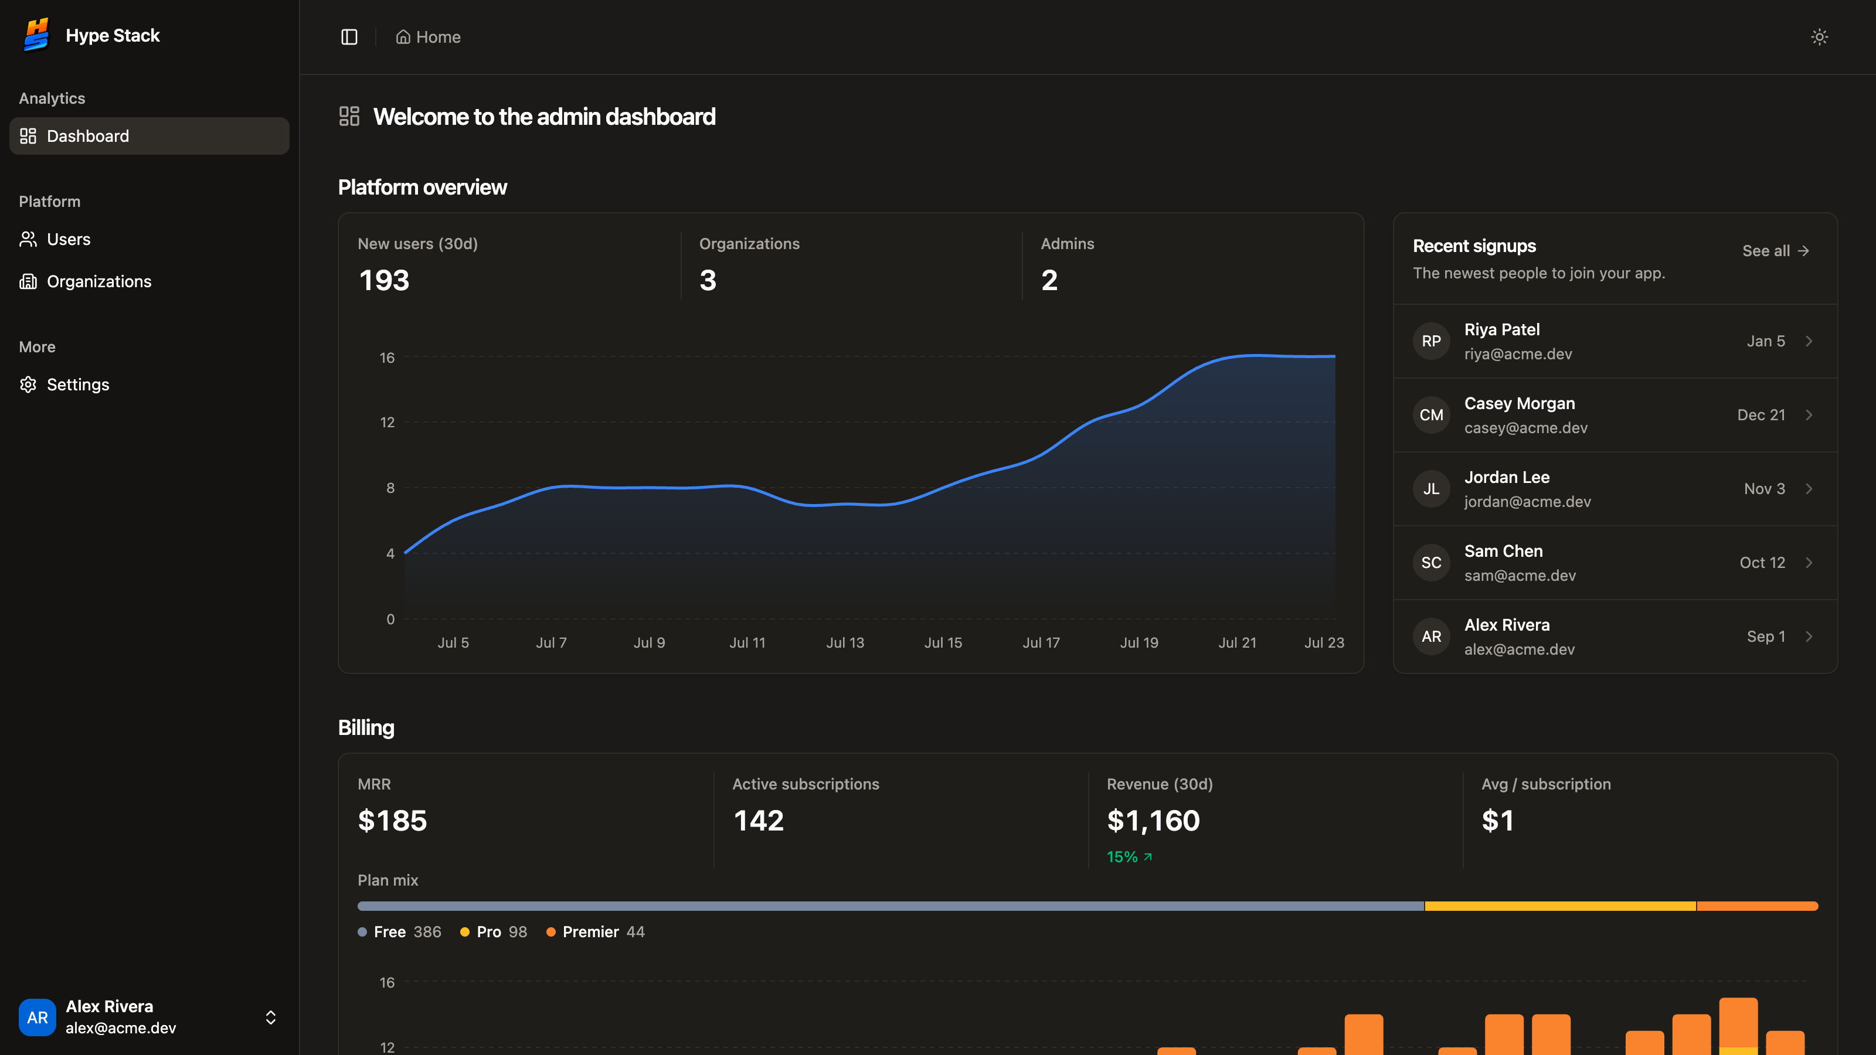1876x1055 pixels.
Task: Open Dashboard in the sidebar
Action: click(x=149, y=136)
